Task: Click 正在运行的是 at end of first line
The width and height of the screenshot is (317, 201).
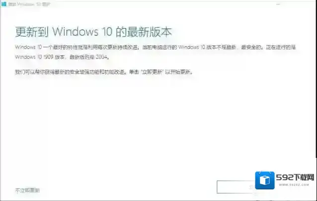Action: 281,48
